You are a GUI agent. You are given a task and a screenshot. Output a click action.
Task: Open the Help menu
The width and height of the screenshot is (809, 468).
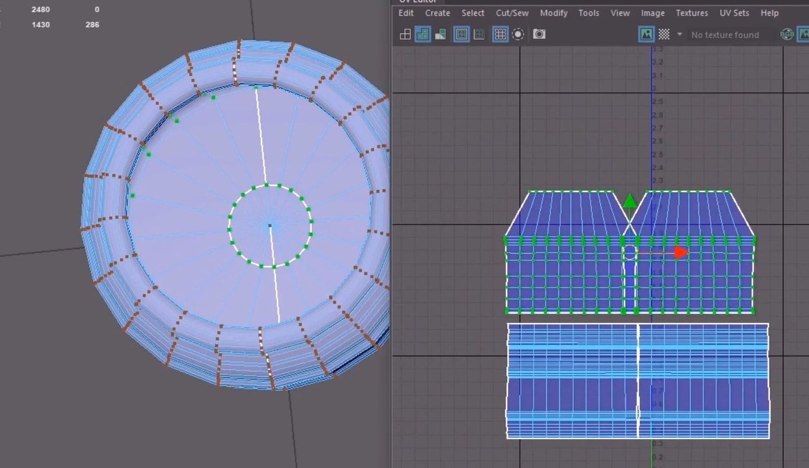770,13
